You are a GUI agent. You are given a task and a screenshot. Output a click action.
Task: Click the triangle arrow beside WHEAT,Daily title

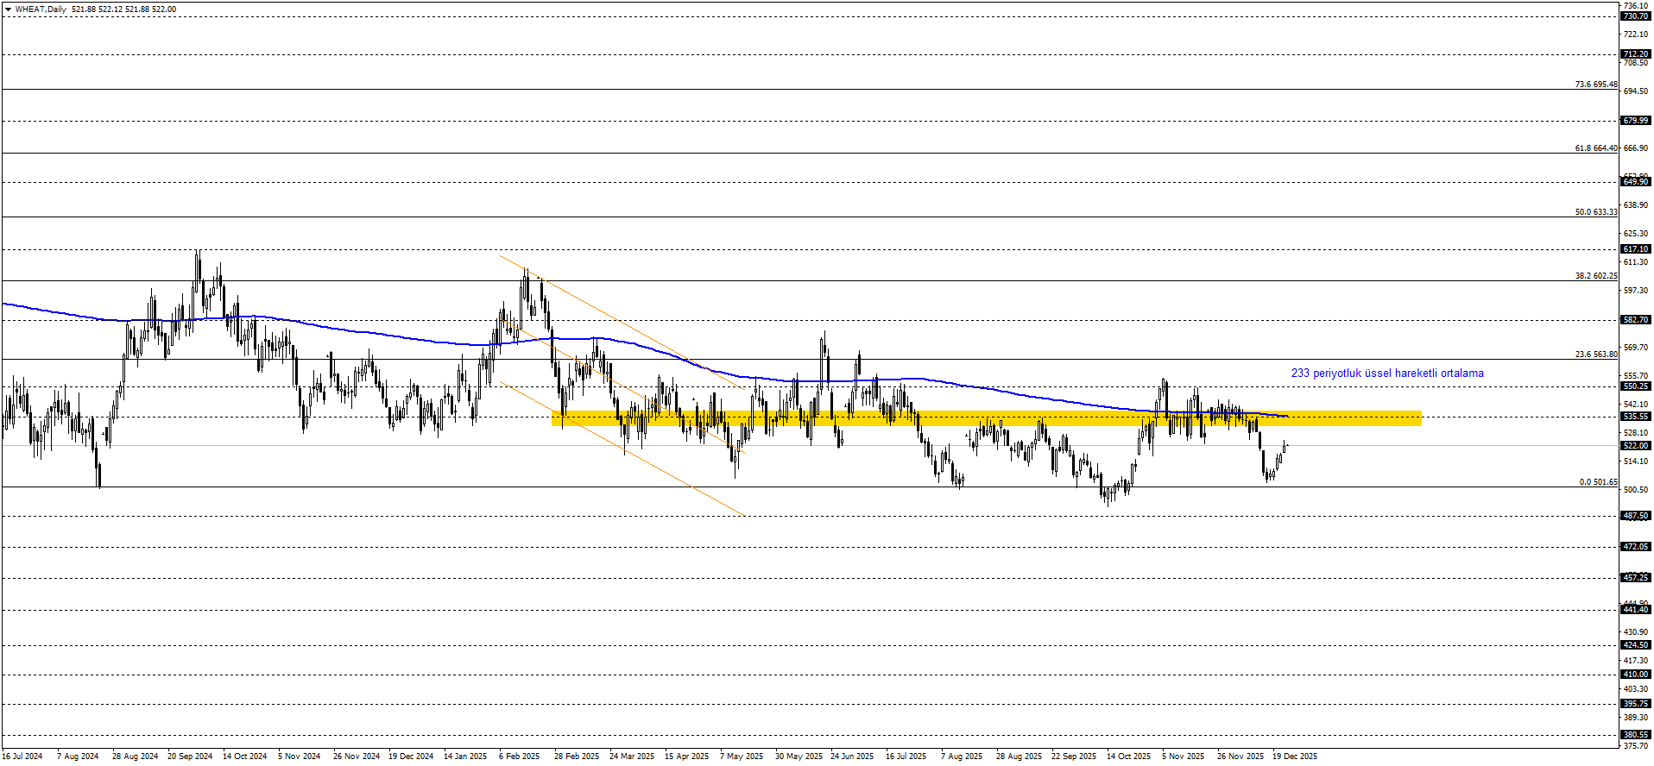8,9
